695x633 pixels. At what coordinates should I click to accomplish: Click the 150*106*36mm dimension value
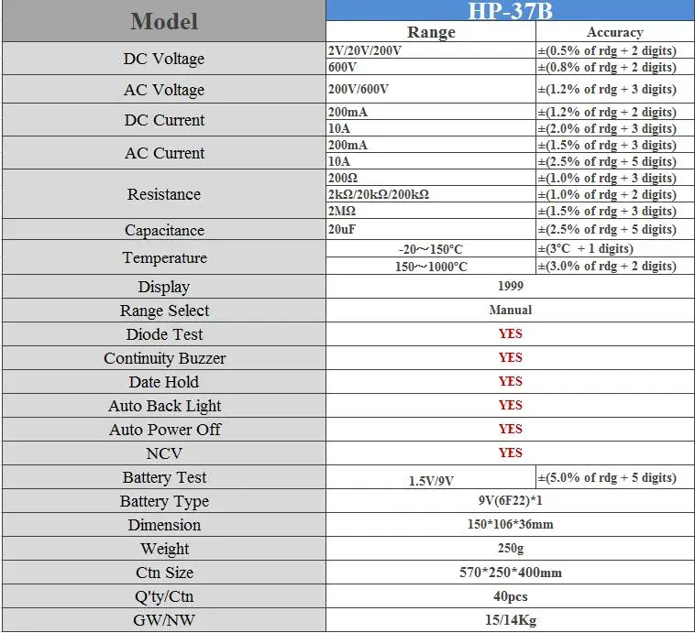point(510,525)
